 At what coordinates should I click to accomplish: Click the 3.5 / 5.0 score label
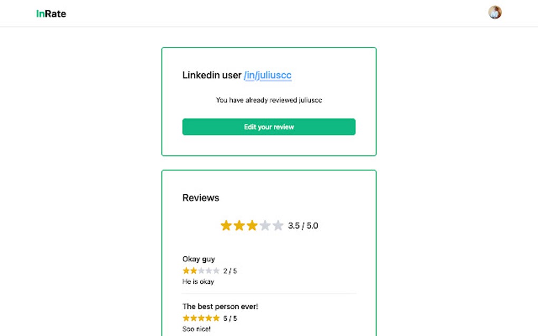pyautogui.click(x=303, y=225)
